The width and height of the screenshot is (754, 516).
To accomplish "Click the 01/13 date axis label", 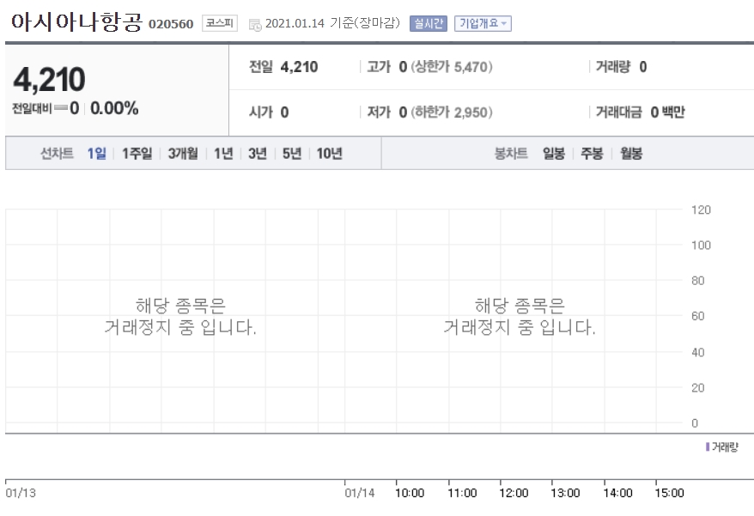I will pos(21,493).
